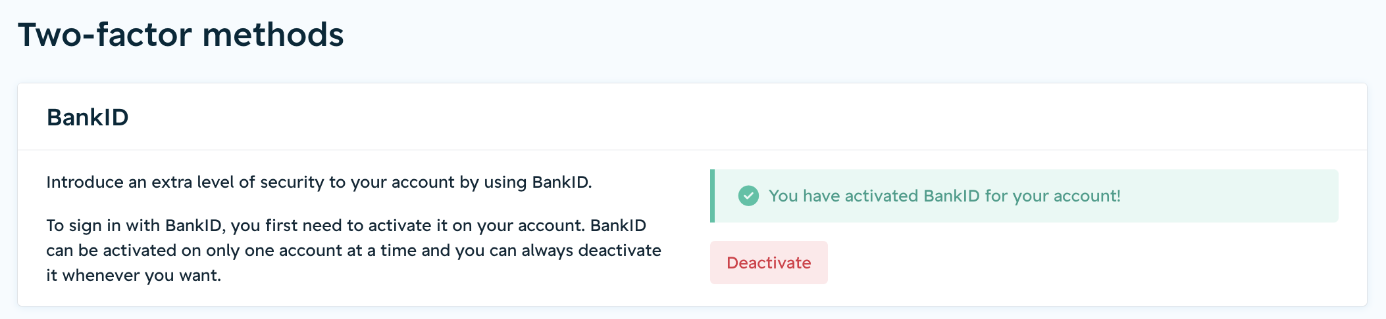
Task: Click the green checkmark success icon
Action: (x=748, y=196)
